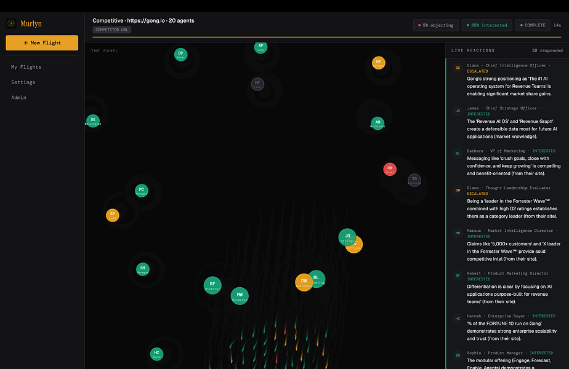This screenshot has width=569, height=369.
Task: Select the orange SP Lead agent node
Action: (113, 215)
